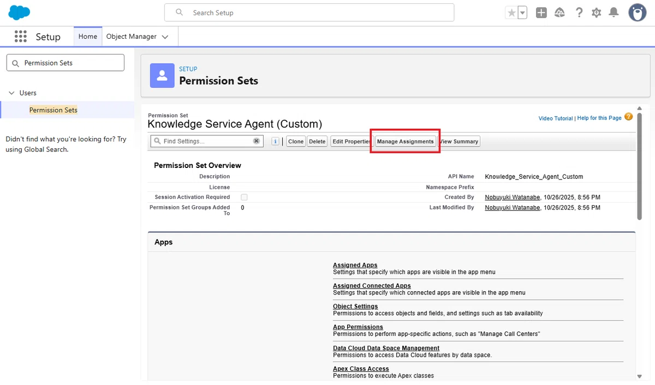The image size is (655, 385).
Task: Open the App Permissions link
Action: coord(358,327)
